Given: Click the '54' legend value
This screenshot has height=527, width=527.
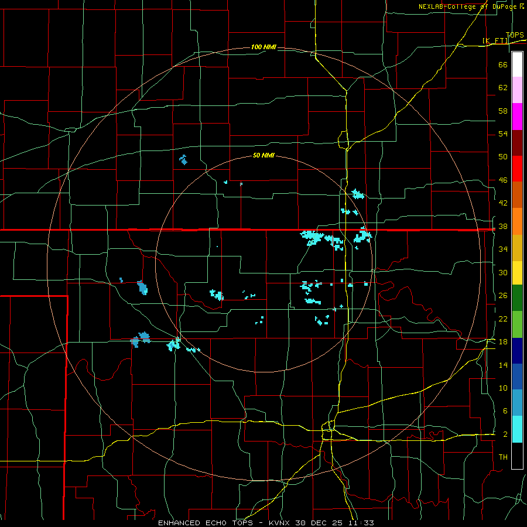Looking at the screenshot, I should 503,134.
